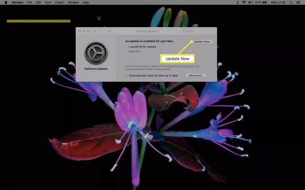This screenshot has width=305, height=190.
Task: Open the Apple menu
Action: 6,2
